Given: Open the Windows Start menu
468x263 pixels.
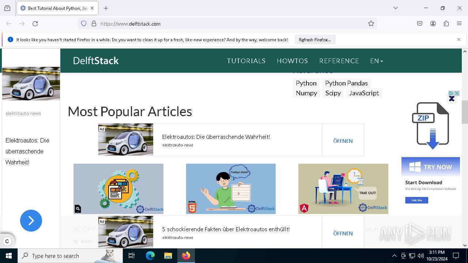Looking at the screenshot, I should [x=9, y=256].
